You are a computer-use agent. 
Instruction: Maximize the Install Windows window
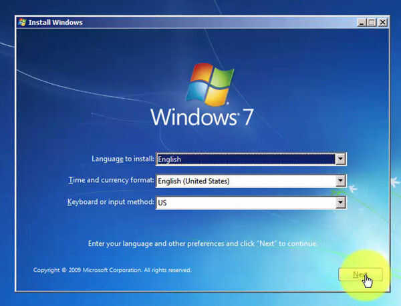tap(372, 23)
